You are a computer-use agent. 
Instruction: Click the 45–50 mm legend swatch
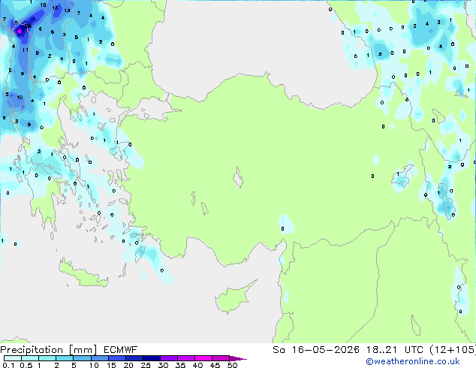(221, 358)
